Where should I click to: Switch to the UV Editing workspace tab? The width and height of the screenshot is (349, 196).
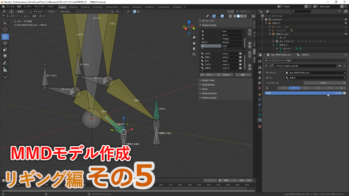click(97, 7)
